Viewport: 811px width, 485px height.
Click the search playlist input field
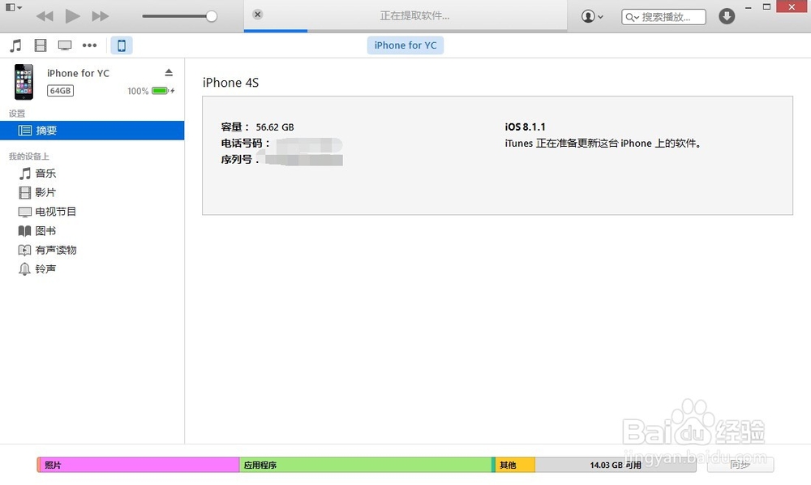(663, 16)
